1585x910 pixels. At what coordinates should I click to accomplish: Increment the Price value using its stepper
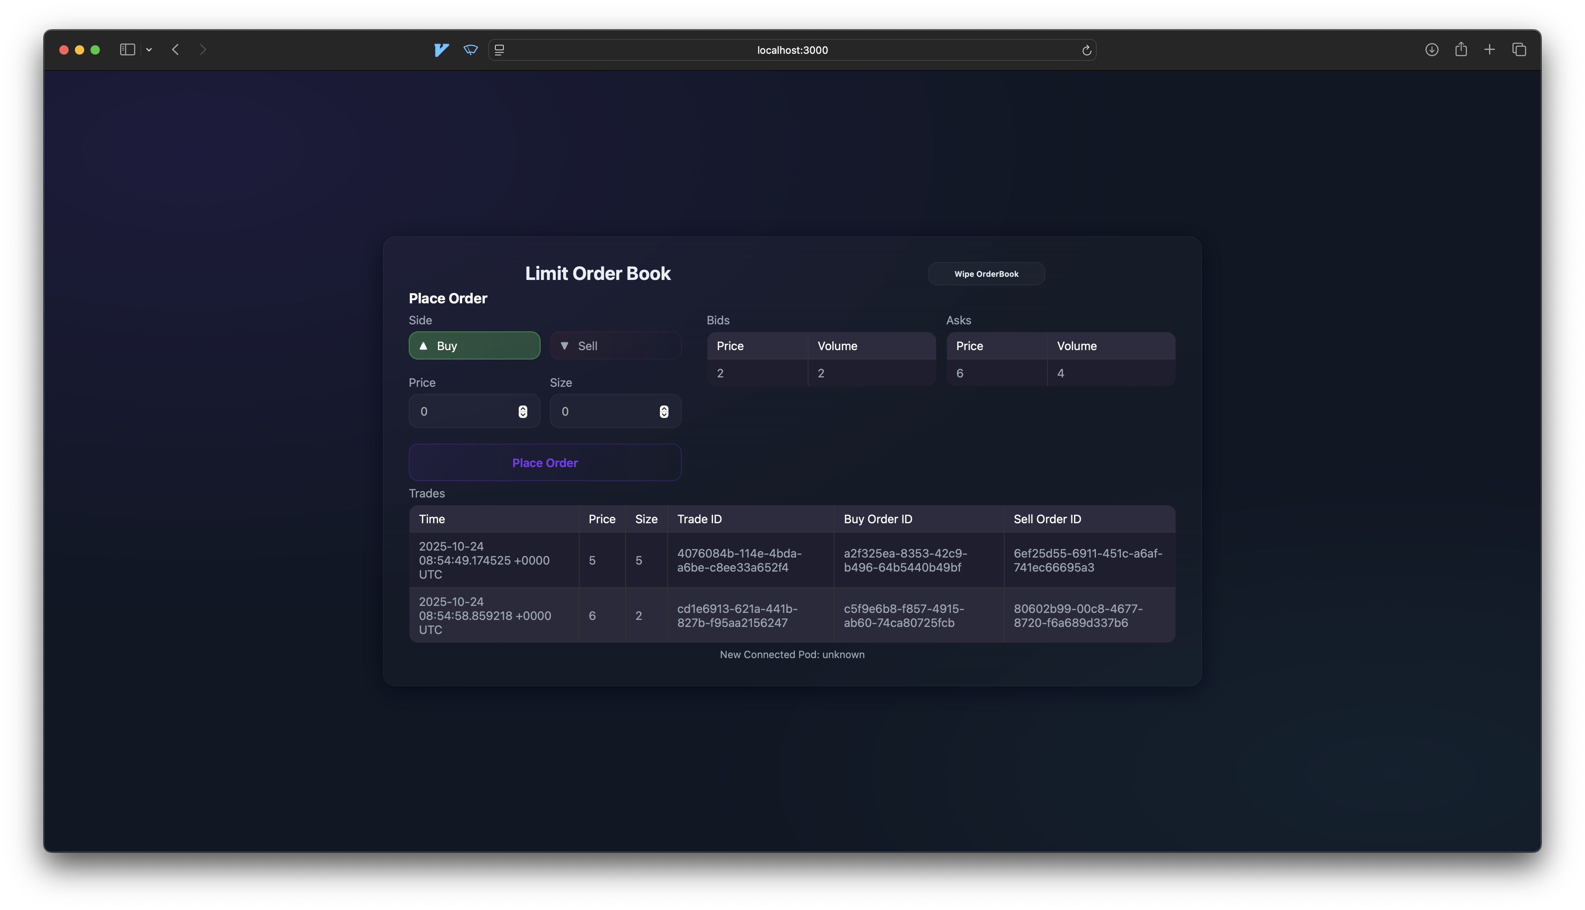(x=523, y=407)
